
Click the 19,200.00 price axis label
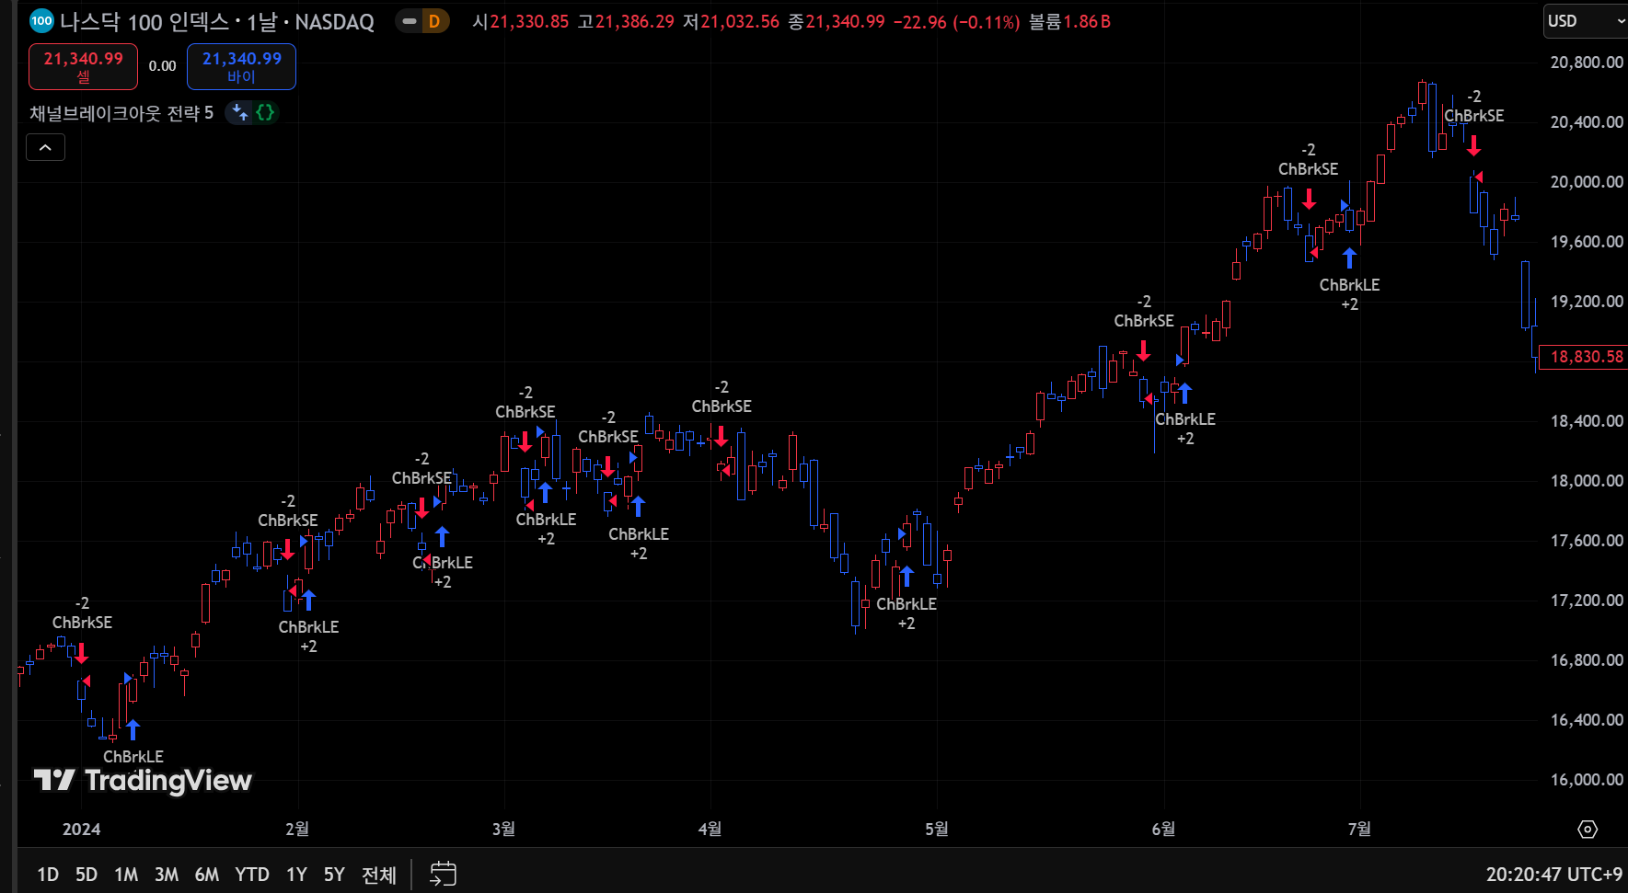(1587, 302)
